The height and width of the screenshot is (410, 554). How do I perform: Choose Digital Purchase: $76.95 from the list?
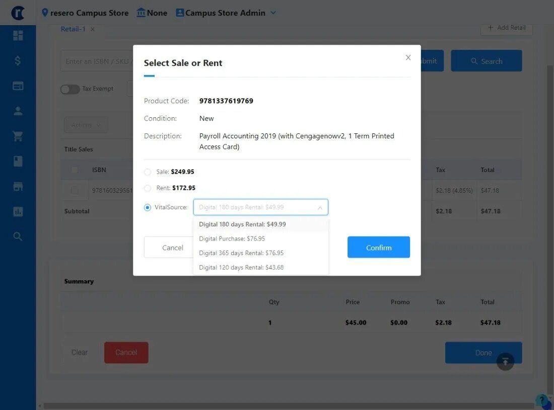tap(231, 238)
